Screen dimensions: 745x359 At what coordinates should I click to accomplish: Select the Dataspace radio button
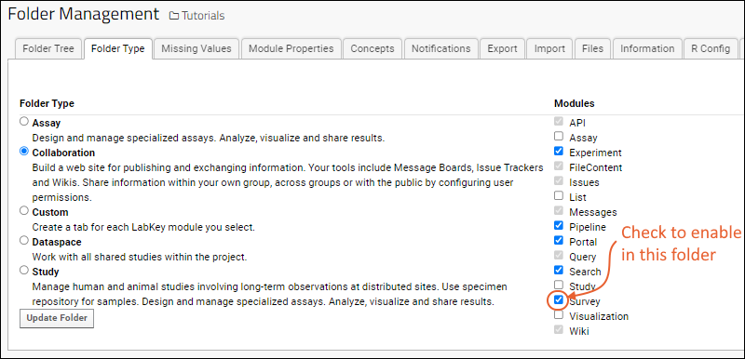pos(24,240)
